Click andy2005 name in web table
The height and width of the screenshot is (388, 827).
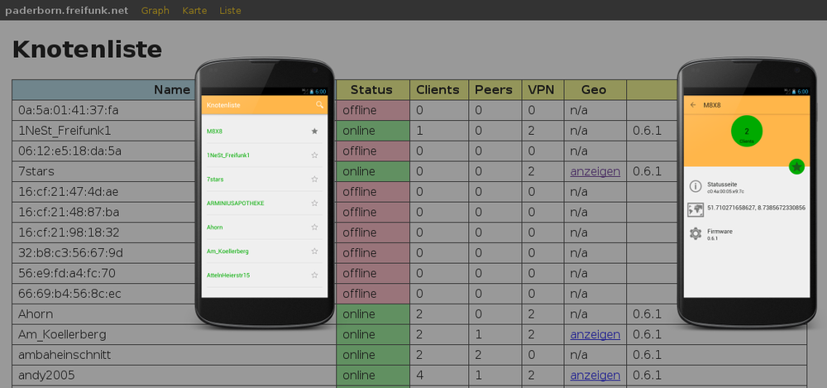click(46, 376)
